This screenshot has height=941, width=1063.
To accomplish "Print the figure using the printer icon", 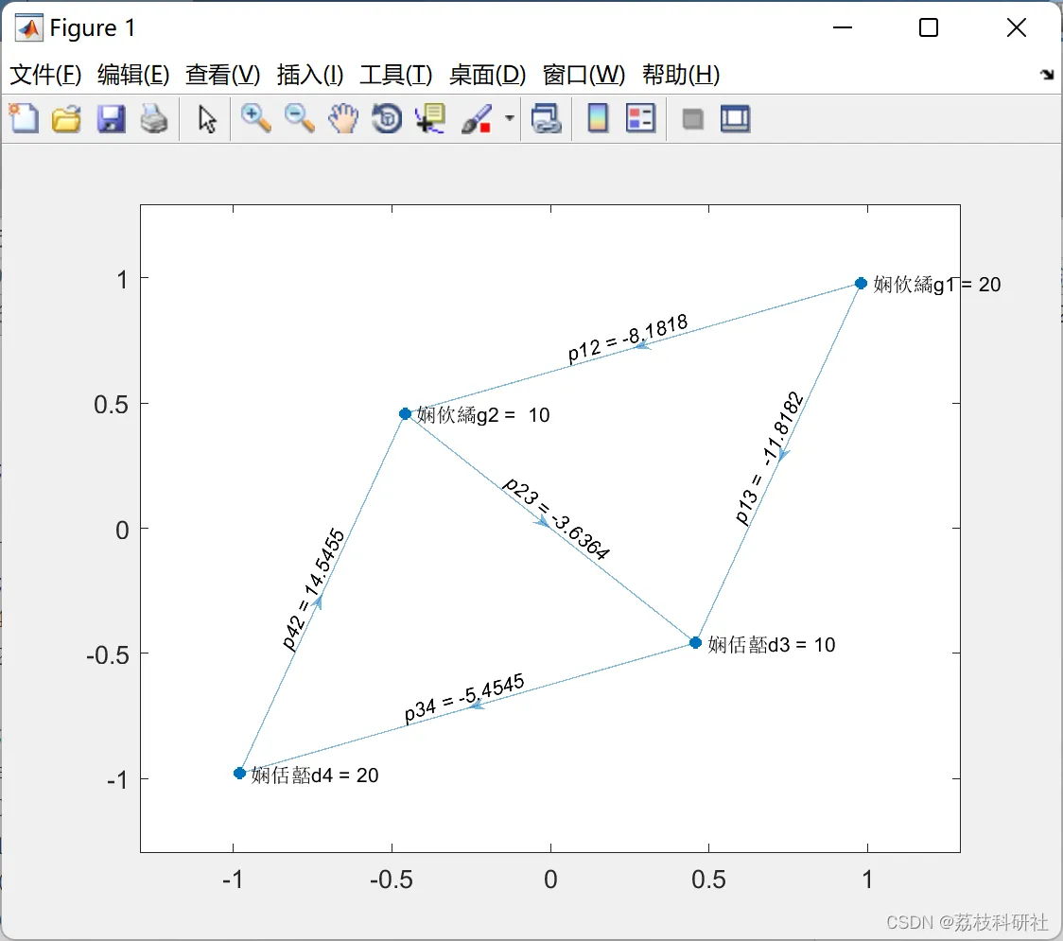I will pos(154,118).
